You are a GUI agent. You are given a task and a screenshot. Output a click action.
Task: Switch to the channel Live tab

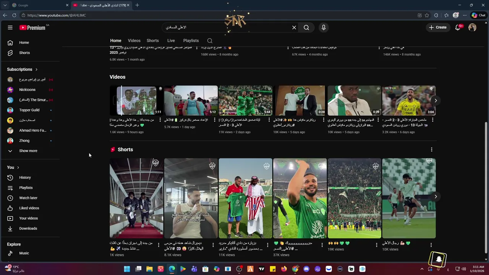[171, 41]
